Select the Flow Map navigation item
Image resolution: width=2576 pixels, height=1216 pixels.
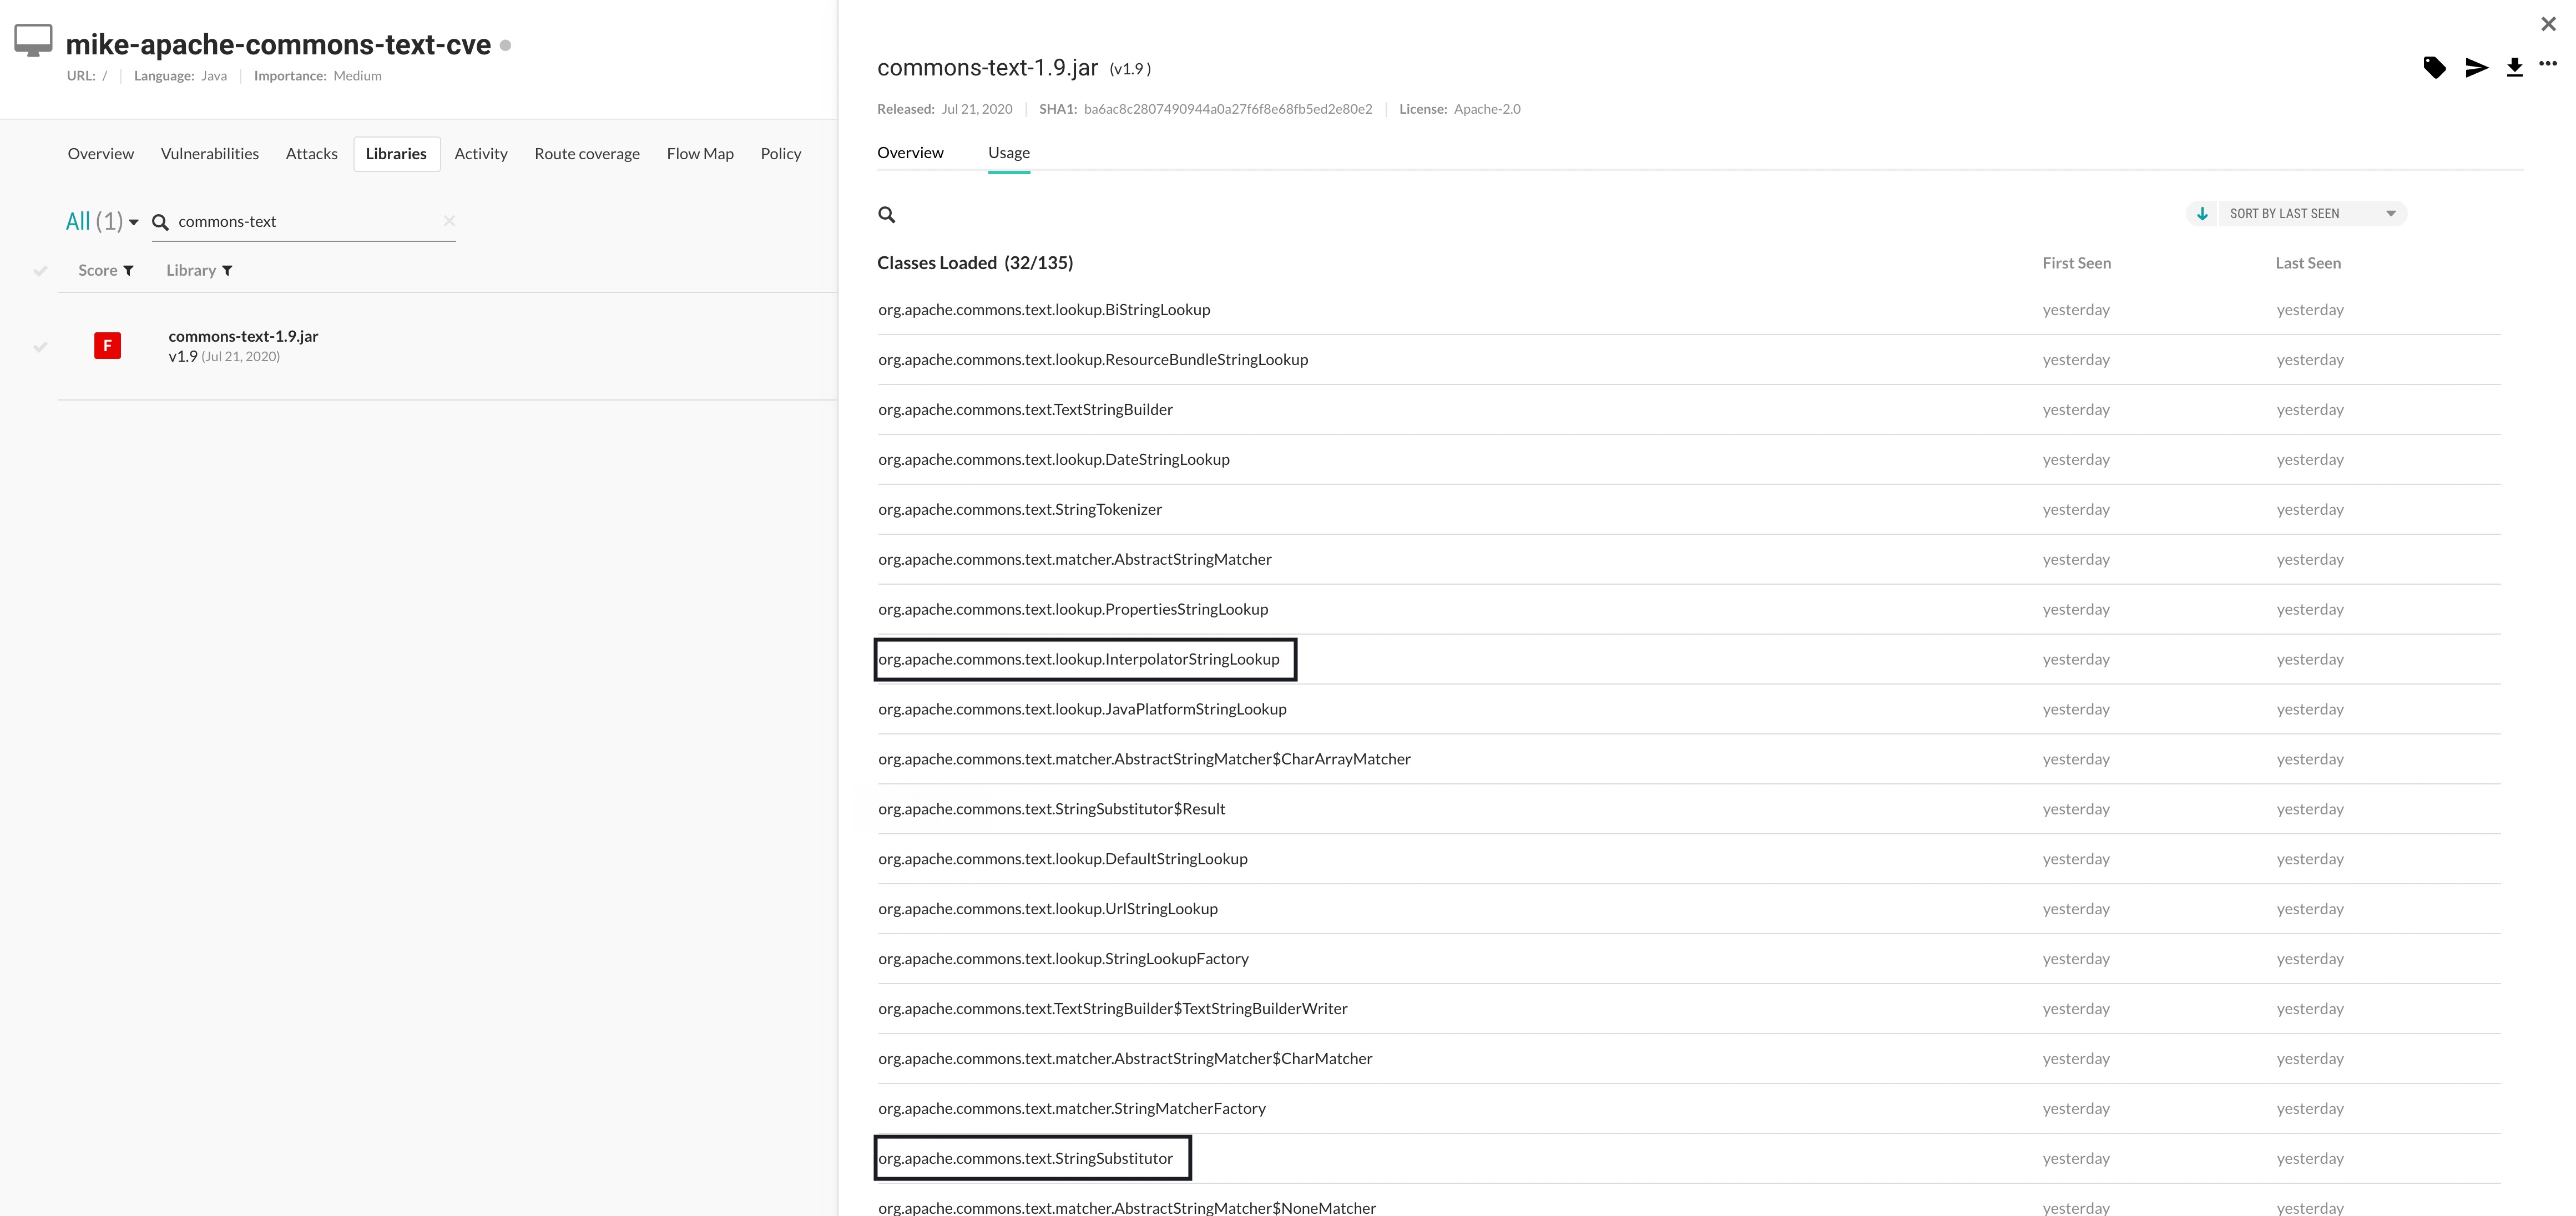(700, 153)
